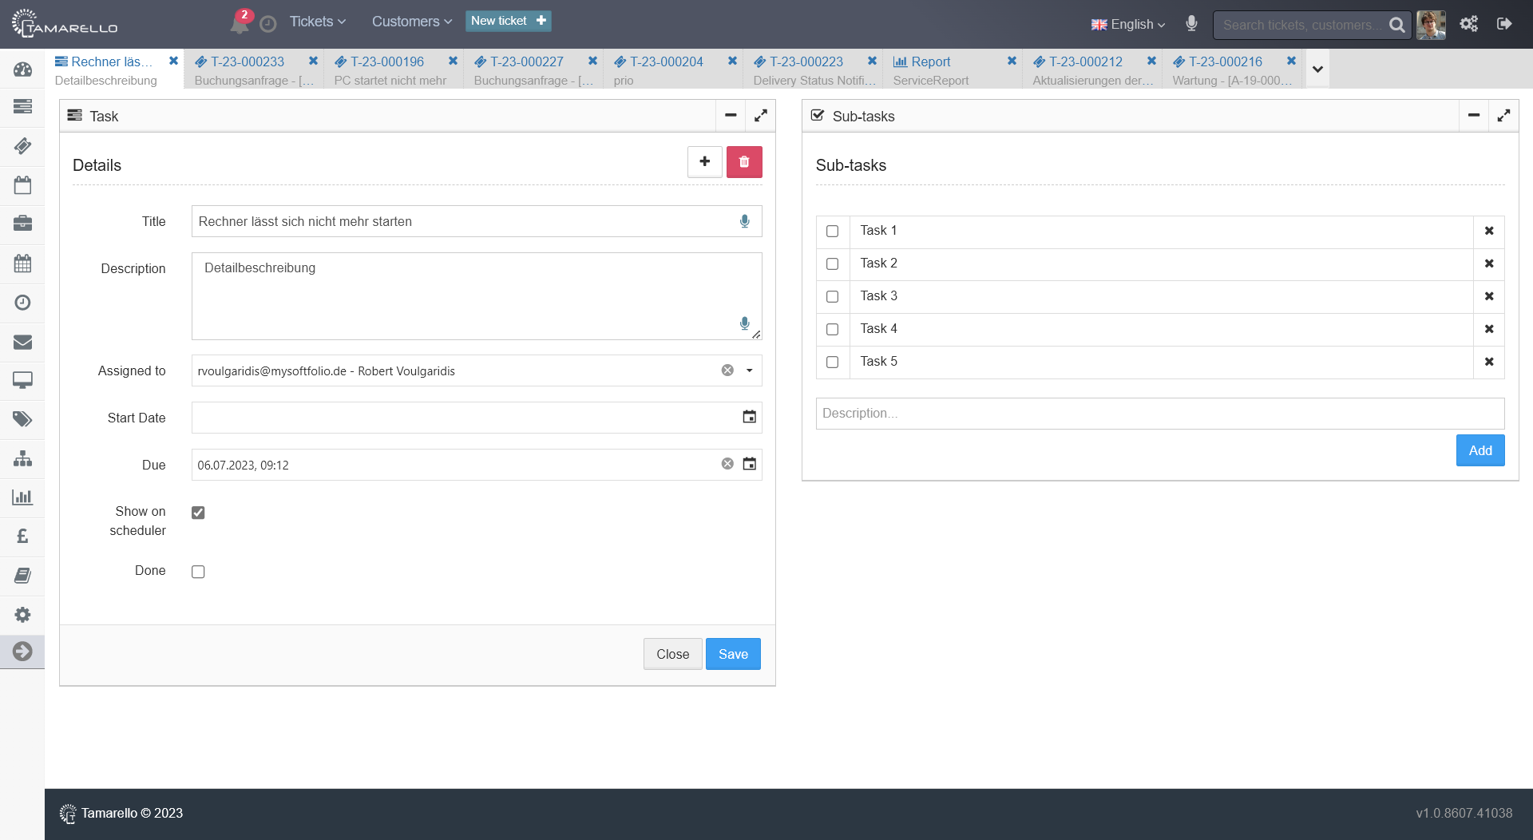Open the dashboard gauge icon in sidebar
This screenshot has width=1533, height=840.
pyautogui.click(x=22, y=69)
